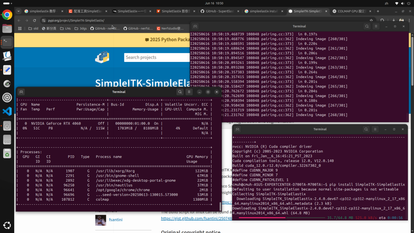Click 'NVIDIA GeForce RTX 4060' text
Viewport: 414px width, 233px height.
56,123
